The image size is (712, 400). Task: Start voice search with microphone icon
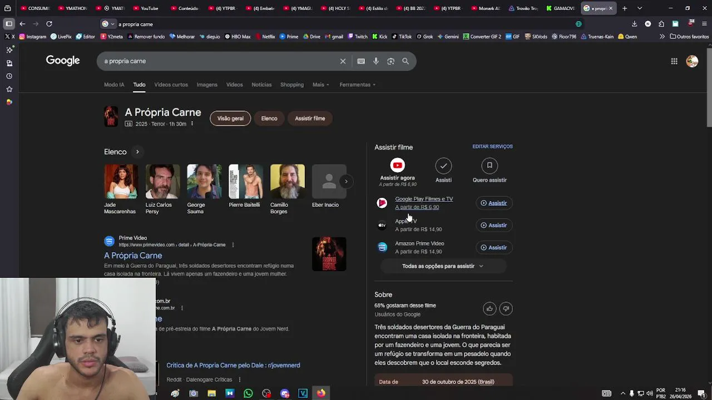(376, 61)
